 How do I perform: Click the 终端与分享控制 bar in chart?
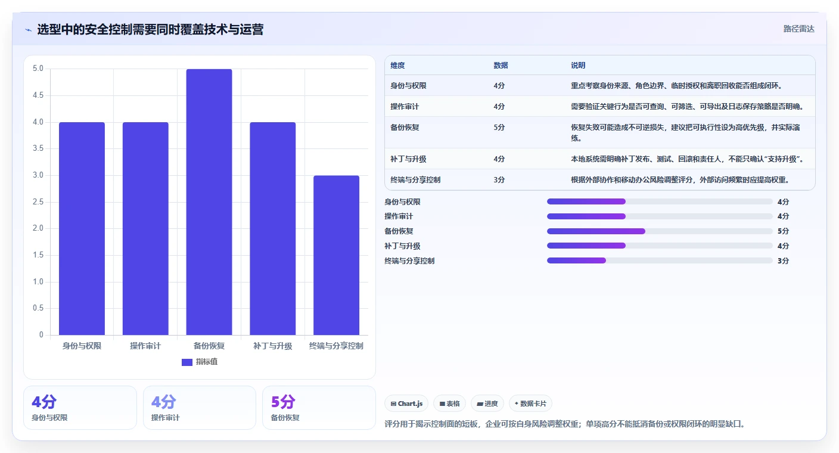337,255
